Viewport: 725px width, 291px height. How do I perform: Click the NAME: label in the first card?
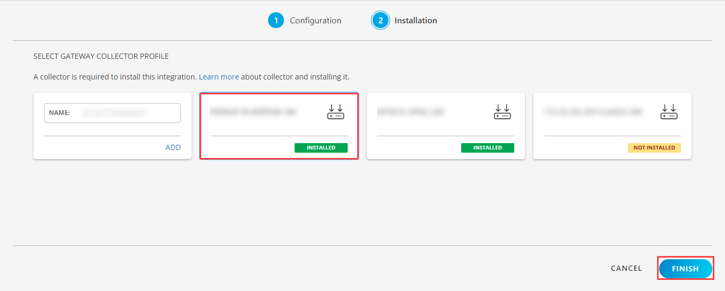coord(59,113)
